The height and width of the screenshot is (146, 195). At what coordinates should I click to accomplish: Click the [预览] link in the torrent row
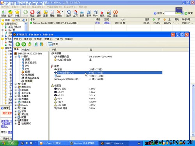(x=107, y=23)
